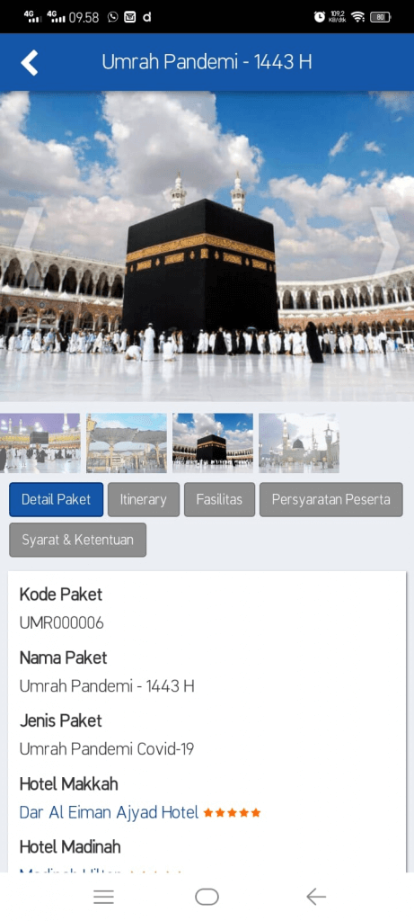414x921 pixels.
Task: Open the Syarat & Ketentuan tab
Action: pos(77,540)
